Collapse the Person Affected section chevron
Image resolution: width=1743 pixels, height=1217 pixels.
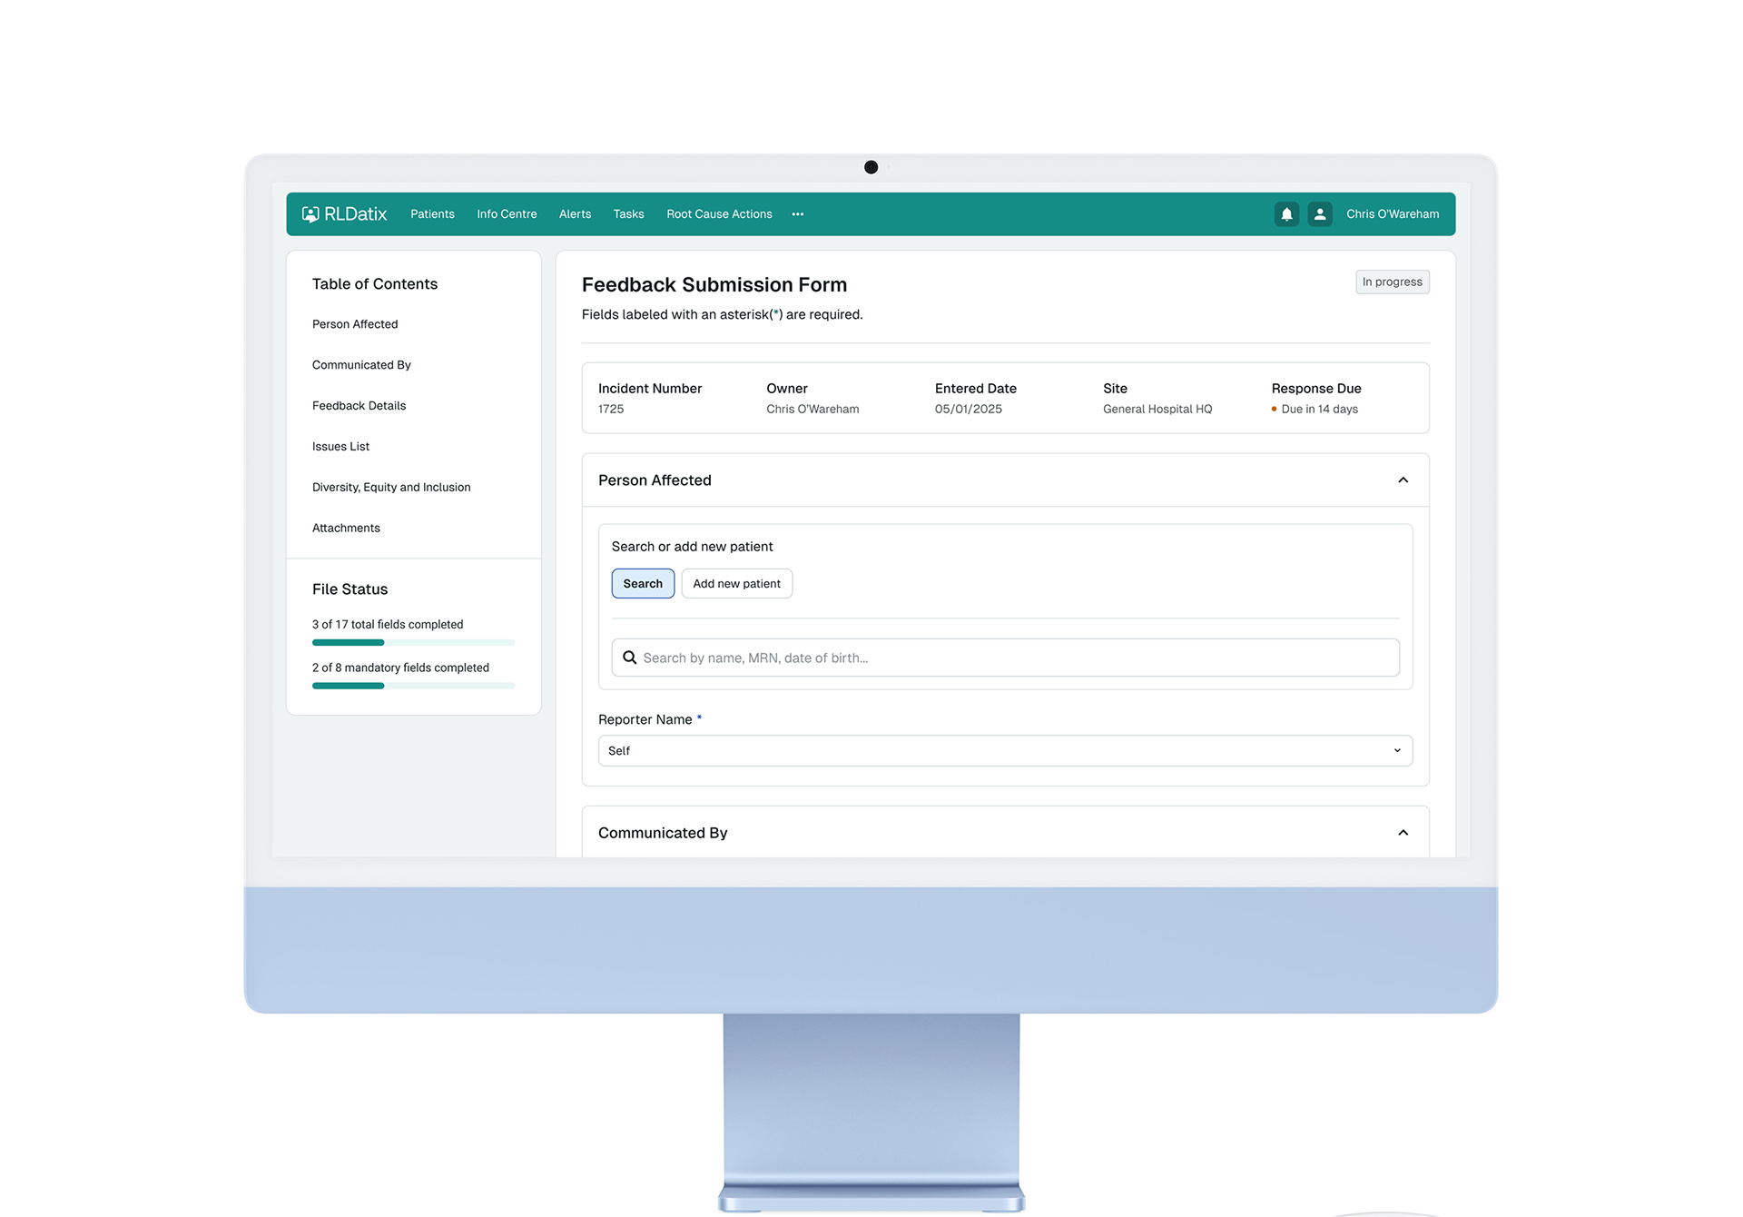[x=1403, y=480]
